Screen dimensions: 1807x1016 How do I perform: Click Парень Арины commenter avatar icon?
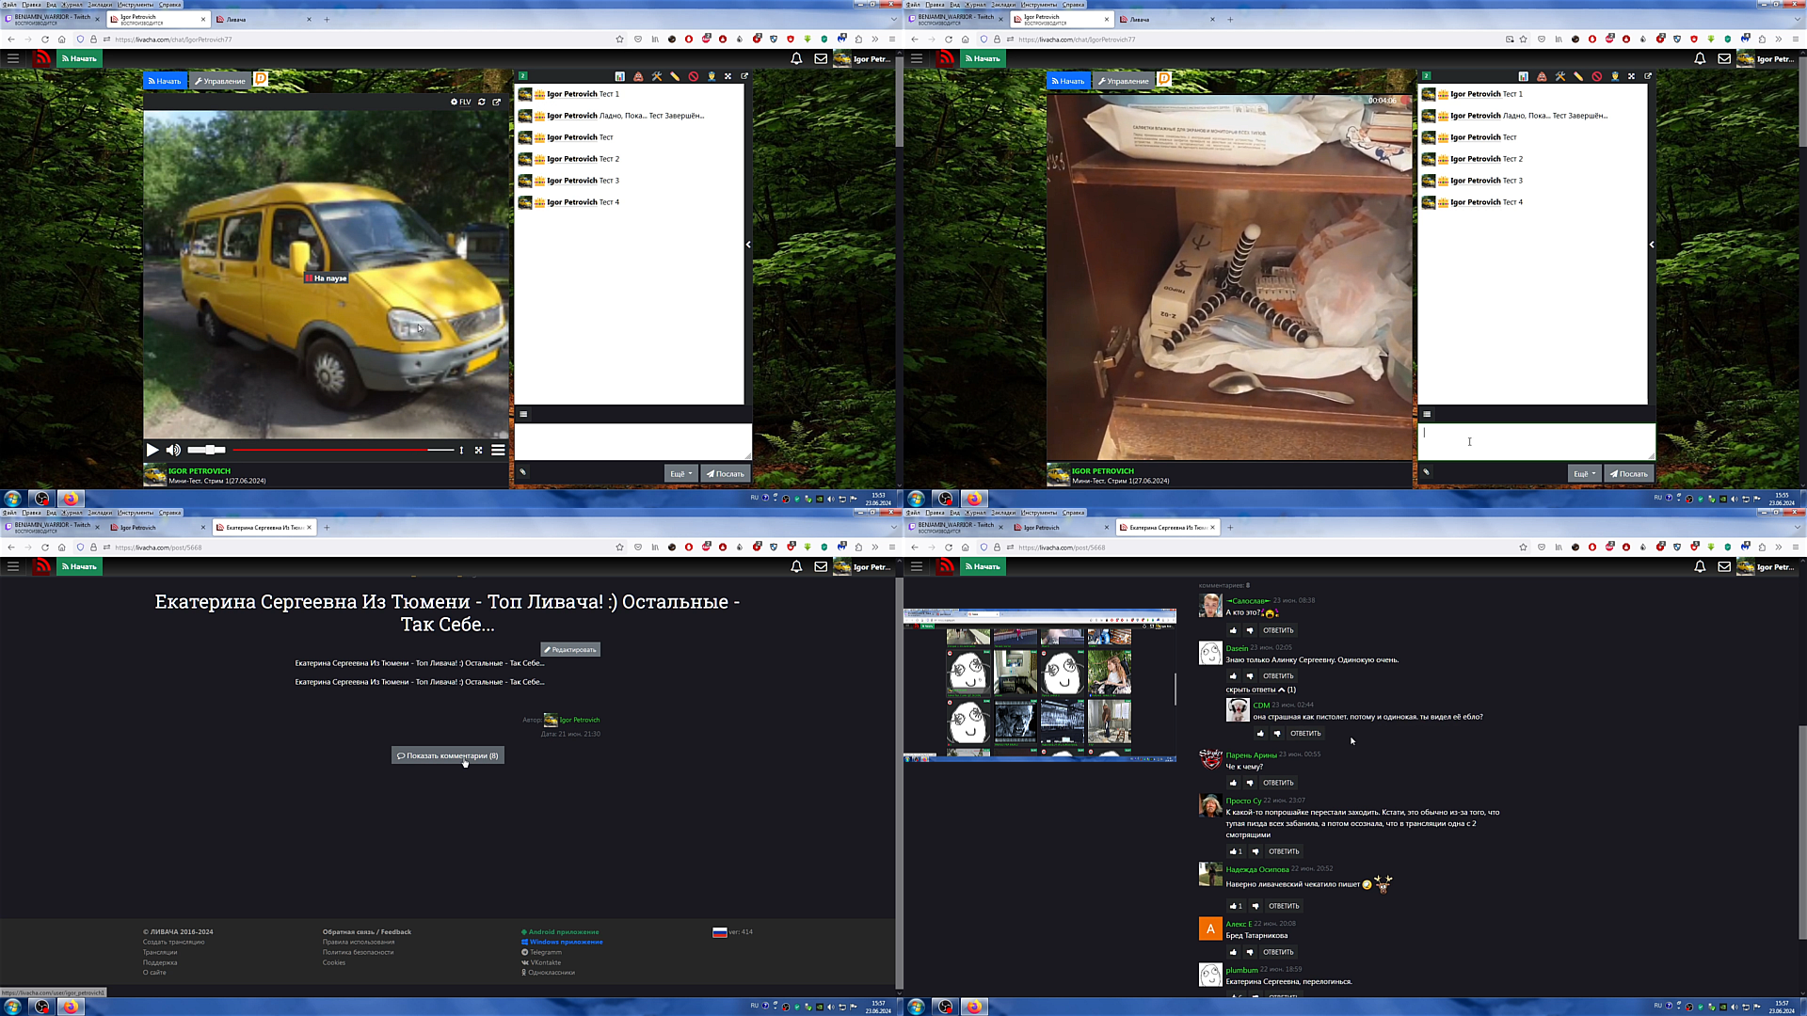click(1210, 758)
